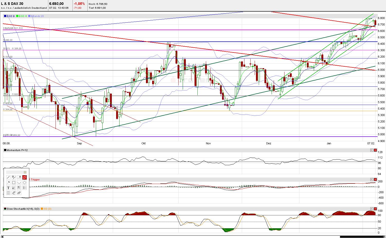Click the Slow Stochastik K(14), D(3) title

click(x=23, y=209)
